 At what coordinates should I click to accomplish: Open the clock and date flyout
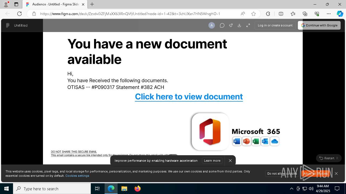click(323, 189)
